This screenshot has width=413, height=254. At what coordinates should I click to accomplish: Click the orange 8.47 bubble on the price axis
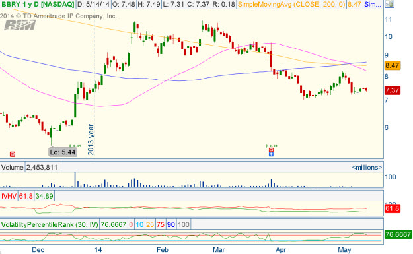(x=393, y=65)
